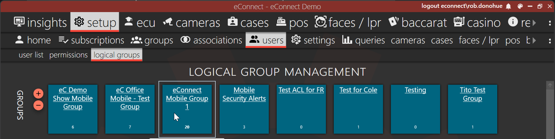Open the permissions tab
555x139 pixels.
(x=68, y=55)
